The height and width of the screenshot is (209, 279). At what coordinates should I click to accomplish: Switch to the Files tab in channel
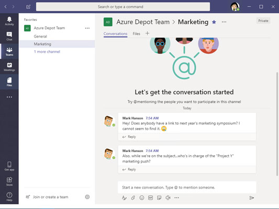point(136,33)
